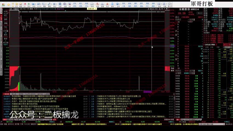233x131 pixels.
Task: Expand the 多窗 dropdown arrow
Action: 166,4
